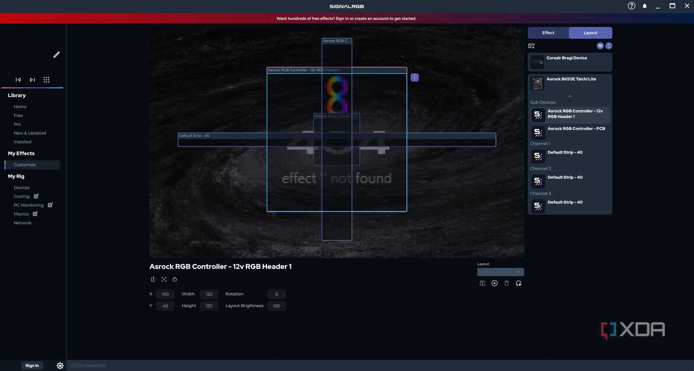Select the Corsair Bragi Device card
Viewport: 694px width, 371px height.
pos(570,62)
